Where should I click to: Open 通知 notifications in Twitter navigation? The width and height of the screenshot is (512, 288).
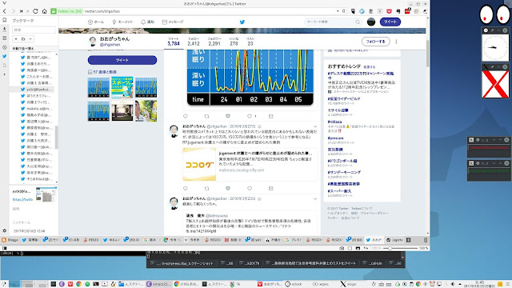click(147, 22)
